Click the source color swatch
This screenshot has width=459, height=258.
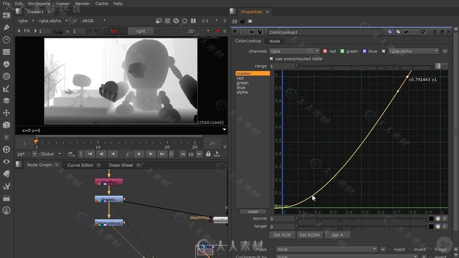pos(431,219)
